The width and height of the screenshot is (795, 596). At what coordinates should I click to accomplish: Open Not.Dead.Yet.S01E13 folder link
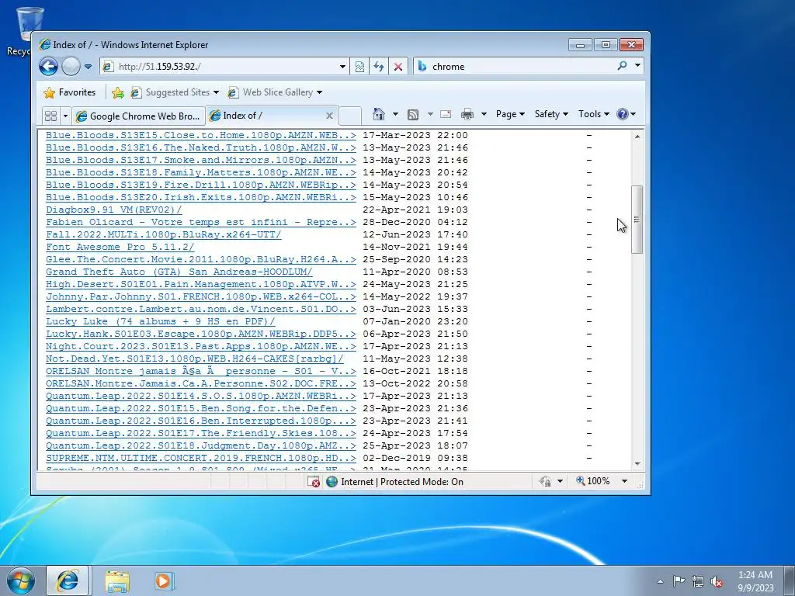pos(195,359)
